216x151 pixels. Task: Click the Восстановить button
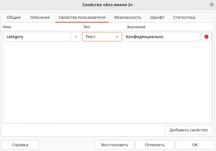pyautogui.click(x=115, y=145)
